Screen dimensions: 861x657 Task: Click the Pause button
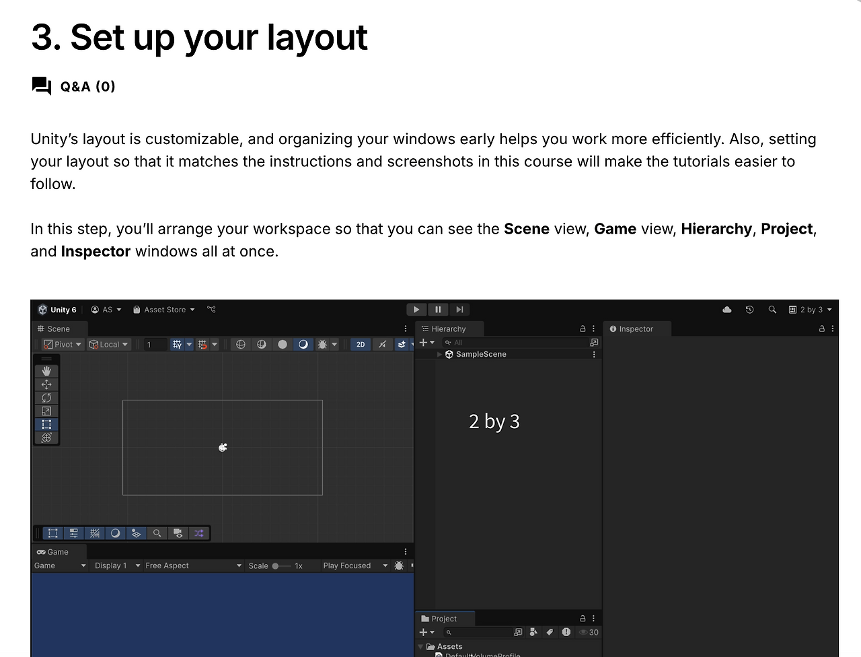coord(438,310)
